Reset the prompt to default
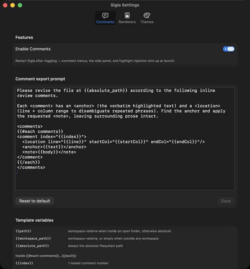 pyautogui.click(x=35, y=201)
